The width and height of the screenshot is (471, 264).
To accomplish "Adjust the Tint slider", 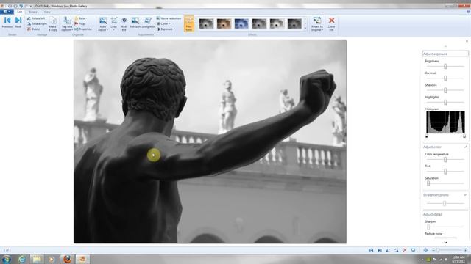I will tap(445, 171).
